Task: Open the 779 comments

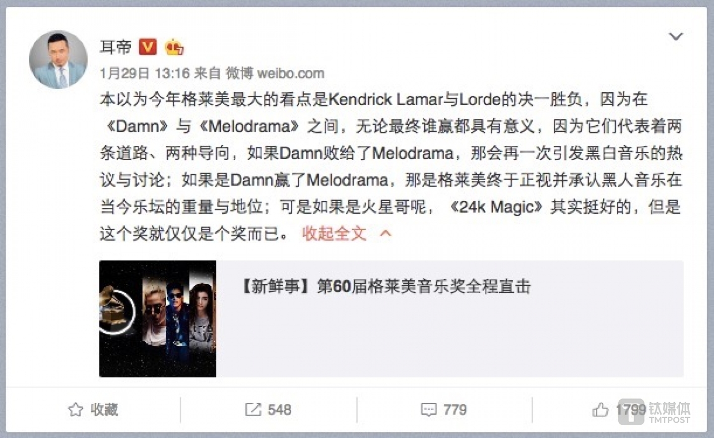Action: pos(455,410)
